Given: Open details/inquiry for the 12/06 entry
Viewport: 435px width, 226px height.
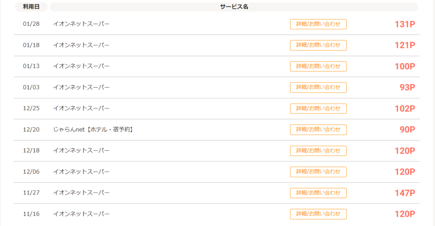Looking at the screenshot, I should click(x=318, y=172).
